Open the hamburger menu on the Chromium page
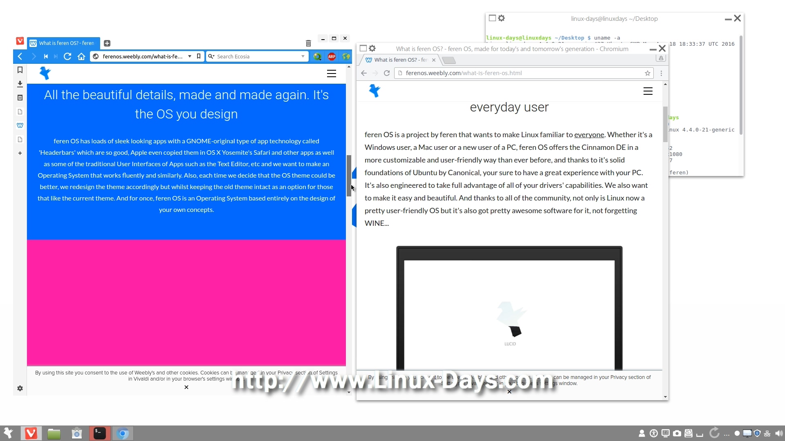Viewport: 785px width, 441px height. 648,91
